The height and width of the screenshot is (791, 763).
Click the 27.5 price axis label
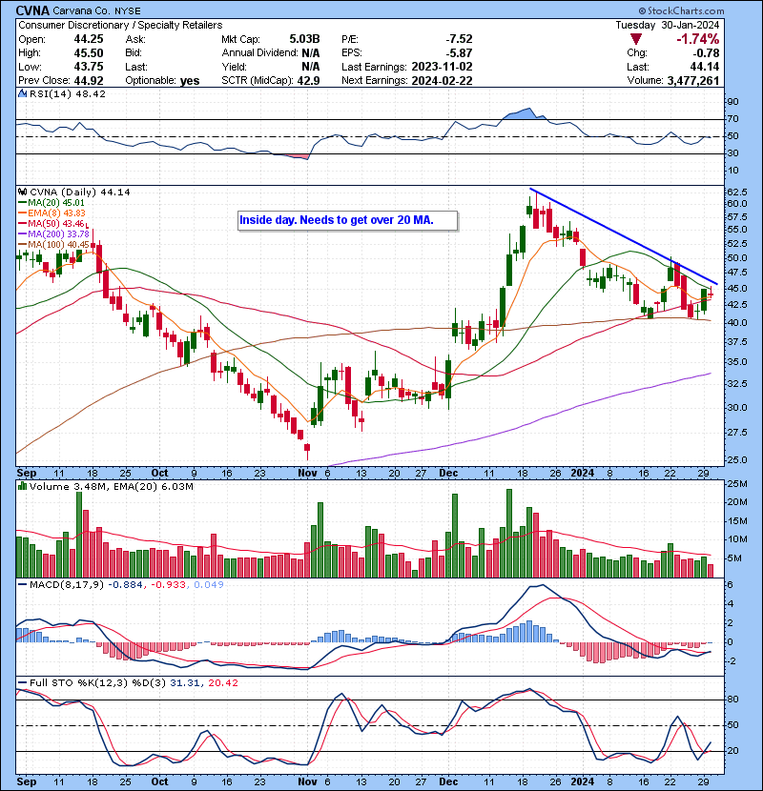(736, 433)
